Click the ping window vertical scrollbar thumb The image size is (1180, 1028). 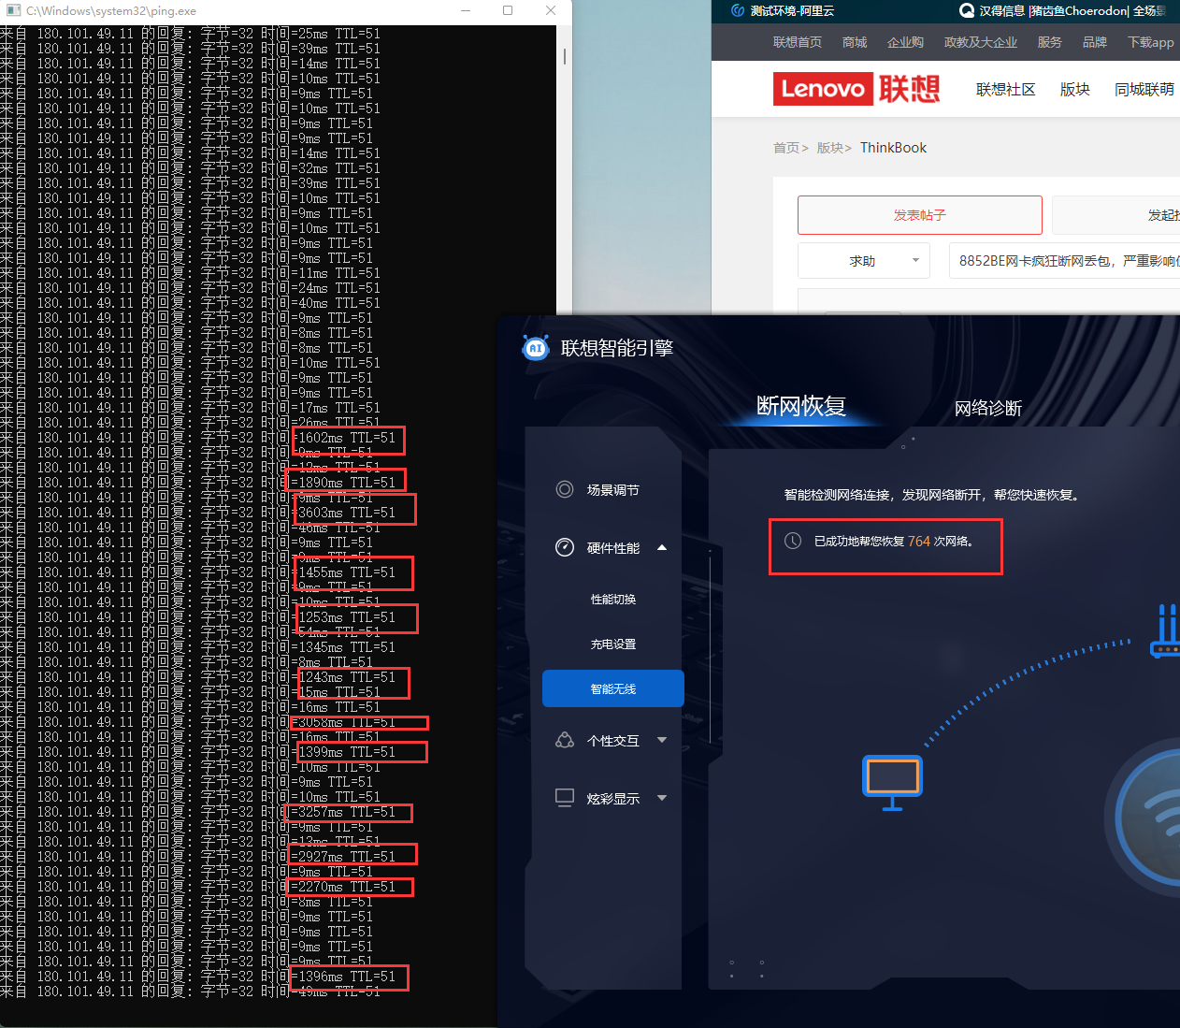[564, 55]
